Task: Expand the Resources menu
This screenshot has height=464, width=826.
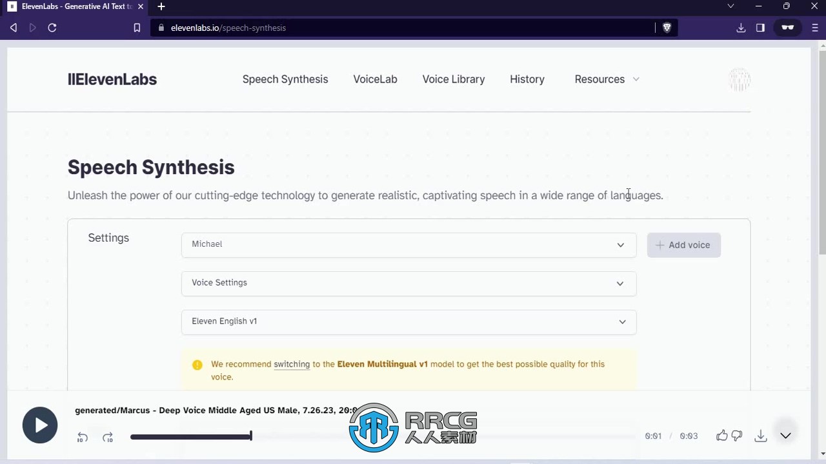Action: (x=607, y=79)
